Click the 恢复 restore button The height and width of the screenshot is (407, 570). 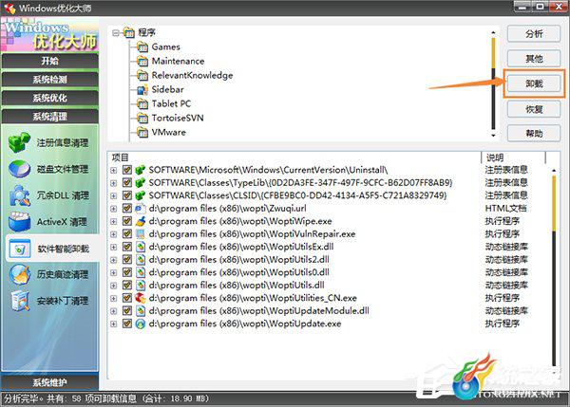coord(534,109)
